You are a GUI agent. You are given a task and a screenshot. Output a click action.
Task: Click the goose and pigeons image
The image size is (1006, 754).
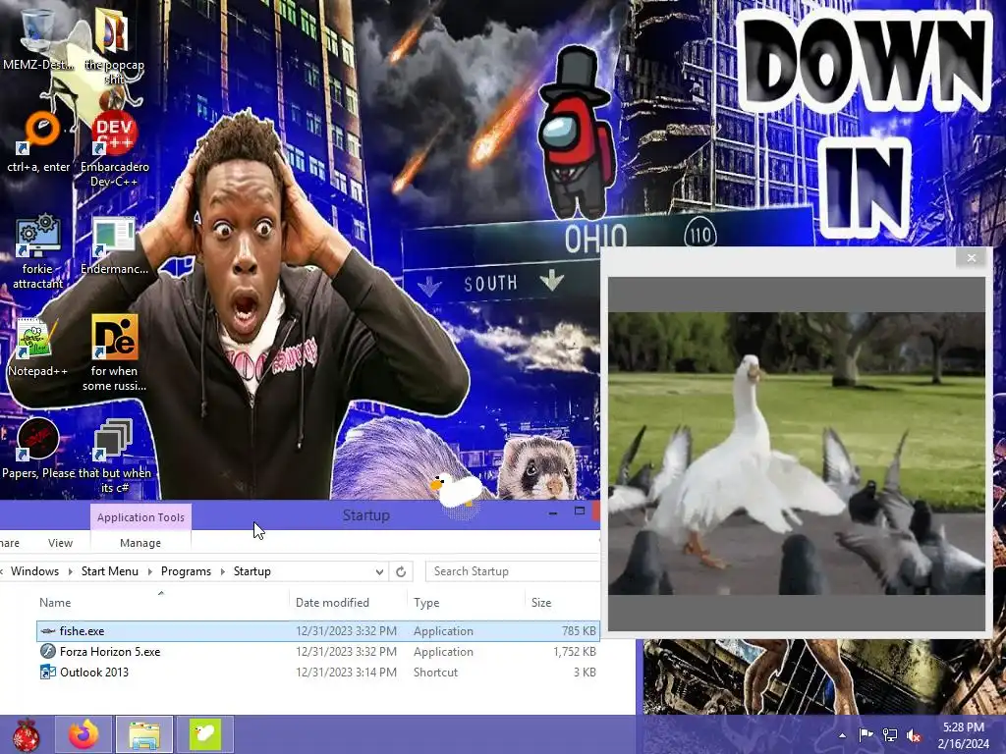pyautogui.click(x=796, y=454)
